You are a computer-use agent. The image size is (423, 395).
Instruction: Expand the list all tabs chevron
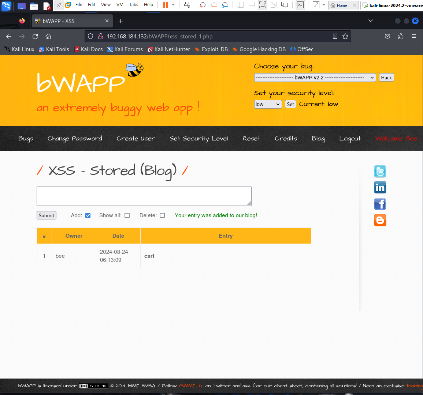point(371,21)
